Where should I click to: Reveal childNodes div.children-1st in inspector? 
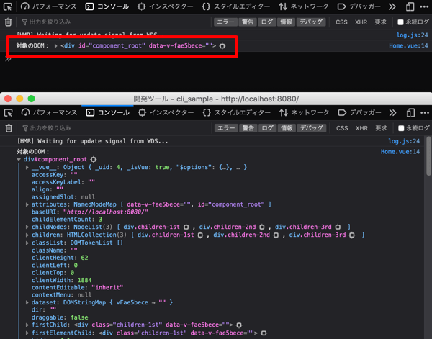coord(186,227)
